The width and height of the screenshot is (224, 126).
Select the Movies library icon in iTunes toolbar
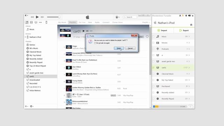[x=31, y=22]
